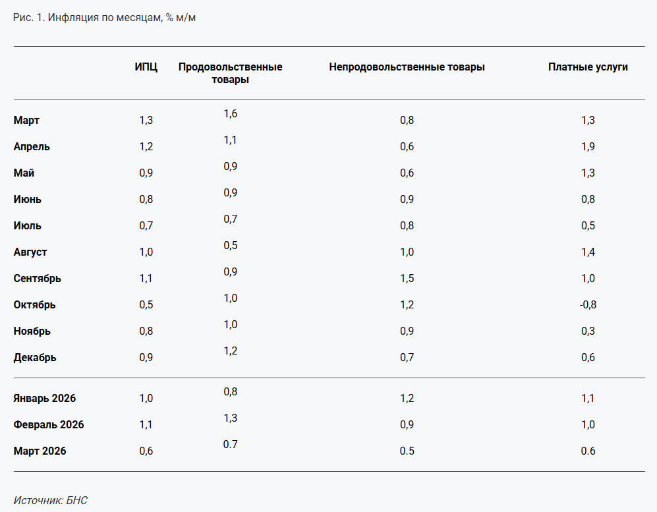
Task: Click the figure title Рис. 1 caption
Action: coord(104,18)
